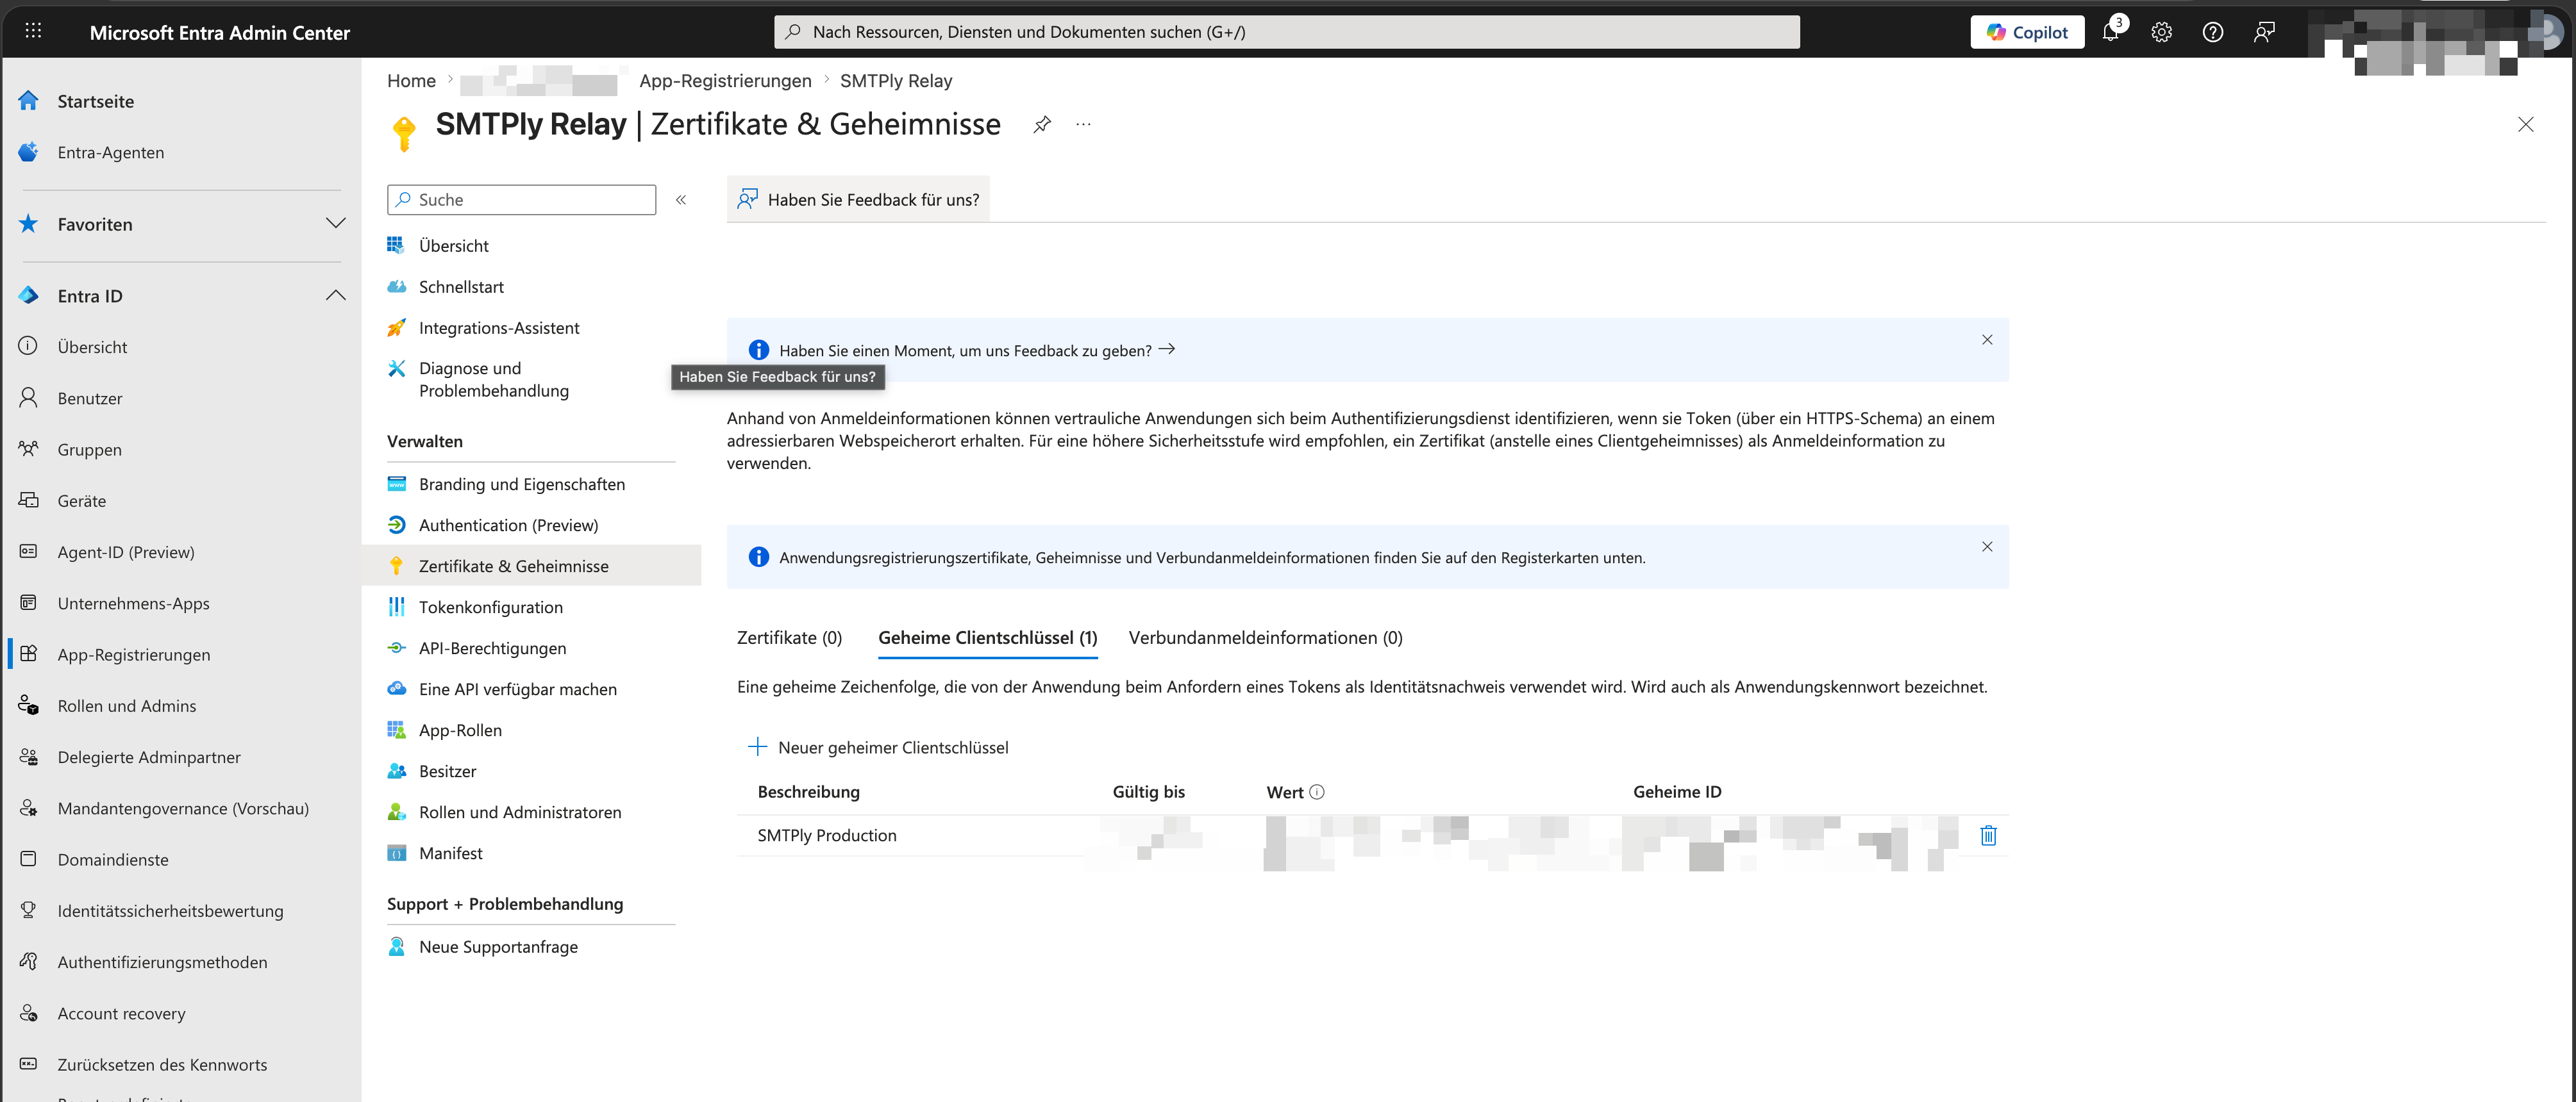The width and height of the screenshot is (2576, 1102).
Task: Open the help question mark icon
Action: point(2212,31)
